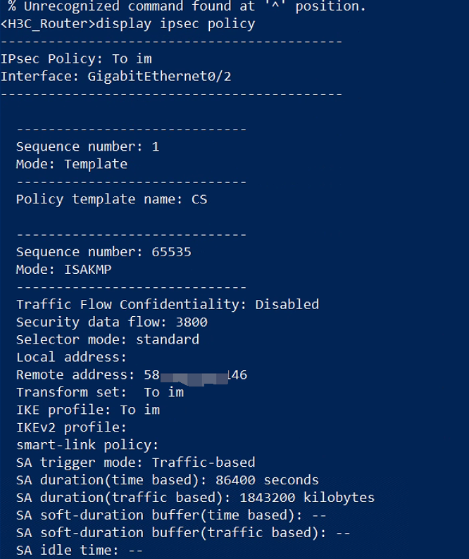This screenshot has height=559, width=469.
Task: Click the 'Sequence number: 65535' line
Action: (x=104, y=252)
